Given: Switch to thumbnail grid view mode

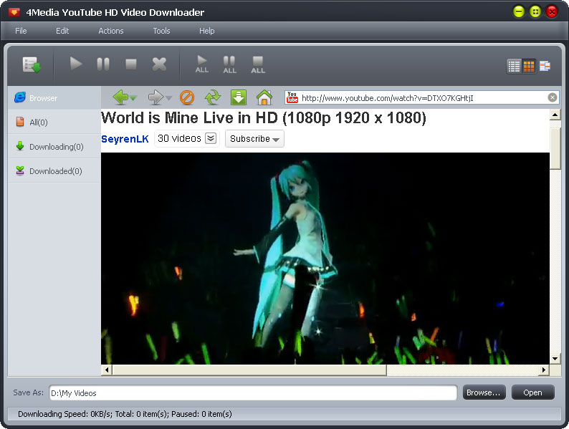Looking at the screenshot, I should pyautogui.click(x=529, y=66).
